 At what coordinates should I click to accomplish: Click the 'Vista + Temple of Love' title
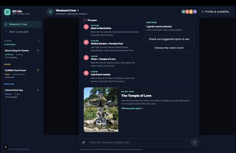coord(103,59)
